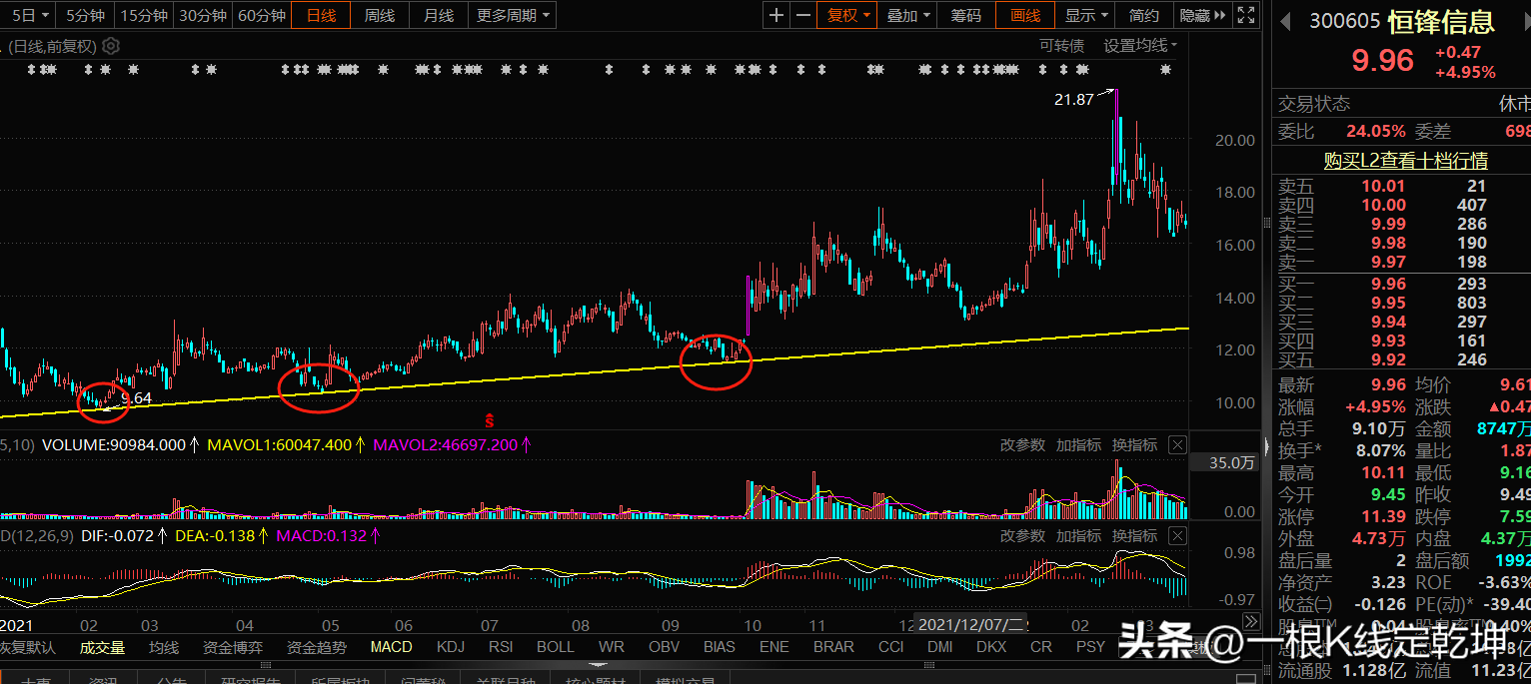
Task: Select the PSY indicator tab
Action: click(1091, 647)
